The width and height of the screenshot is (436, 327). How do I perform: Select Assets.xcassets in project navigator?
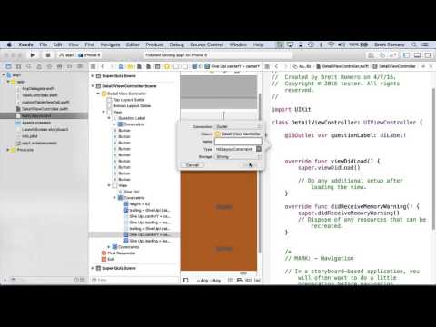pyautogui.click(x=36, y=123)
